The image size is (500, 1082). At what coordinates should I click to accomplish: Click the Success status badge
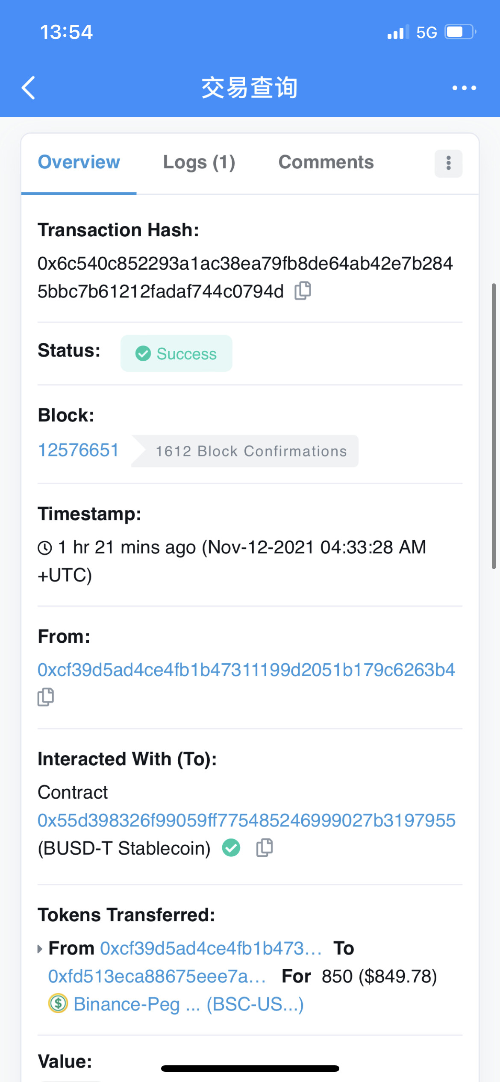pyautogui.click(x=176, y=353)
